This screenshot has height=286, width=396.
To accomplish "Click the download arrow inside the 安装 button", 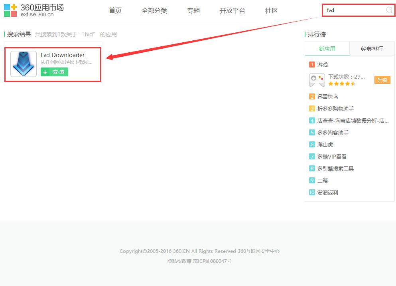I will (x=45, y=72).
